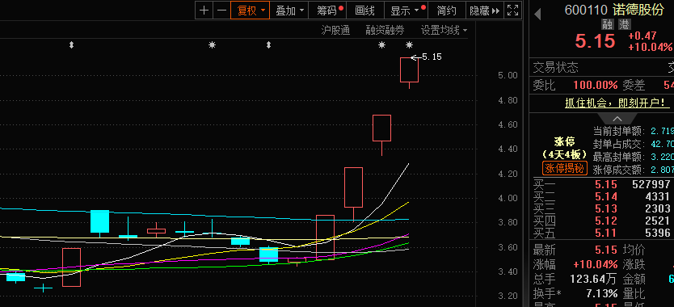
Task: Select the 画线 drawing tool
Action: coord(365,11)
